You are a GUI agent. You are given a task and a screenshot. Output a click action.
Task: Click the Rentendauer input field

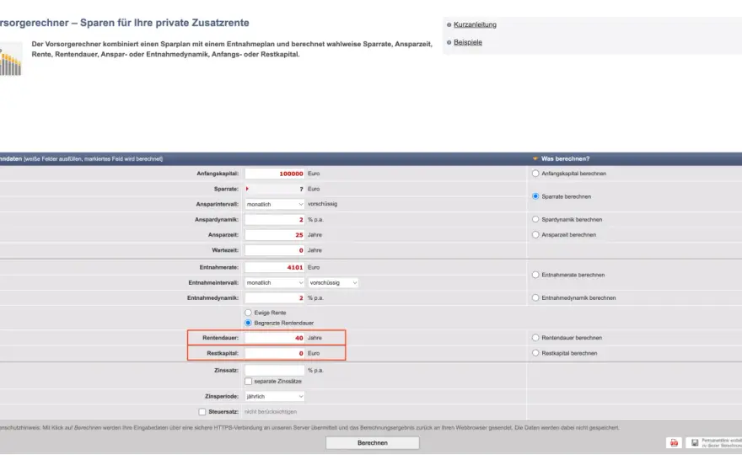(x=275, y=338)
